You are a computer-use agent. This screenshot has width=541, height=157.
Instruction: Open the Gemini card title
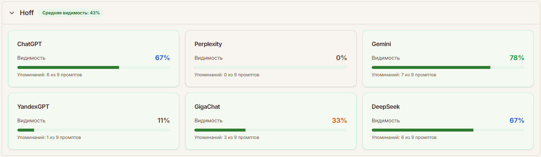(381, 44)
